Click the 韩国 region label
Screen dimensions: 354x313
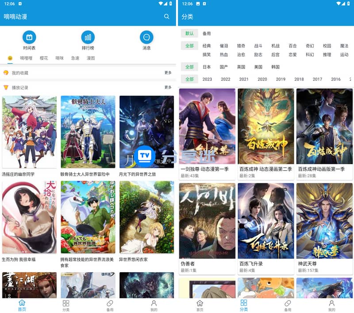275,67
